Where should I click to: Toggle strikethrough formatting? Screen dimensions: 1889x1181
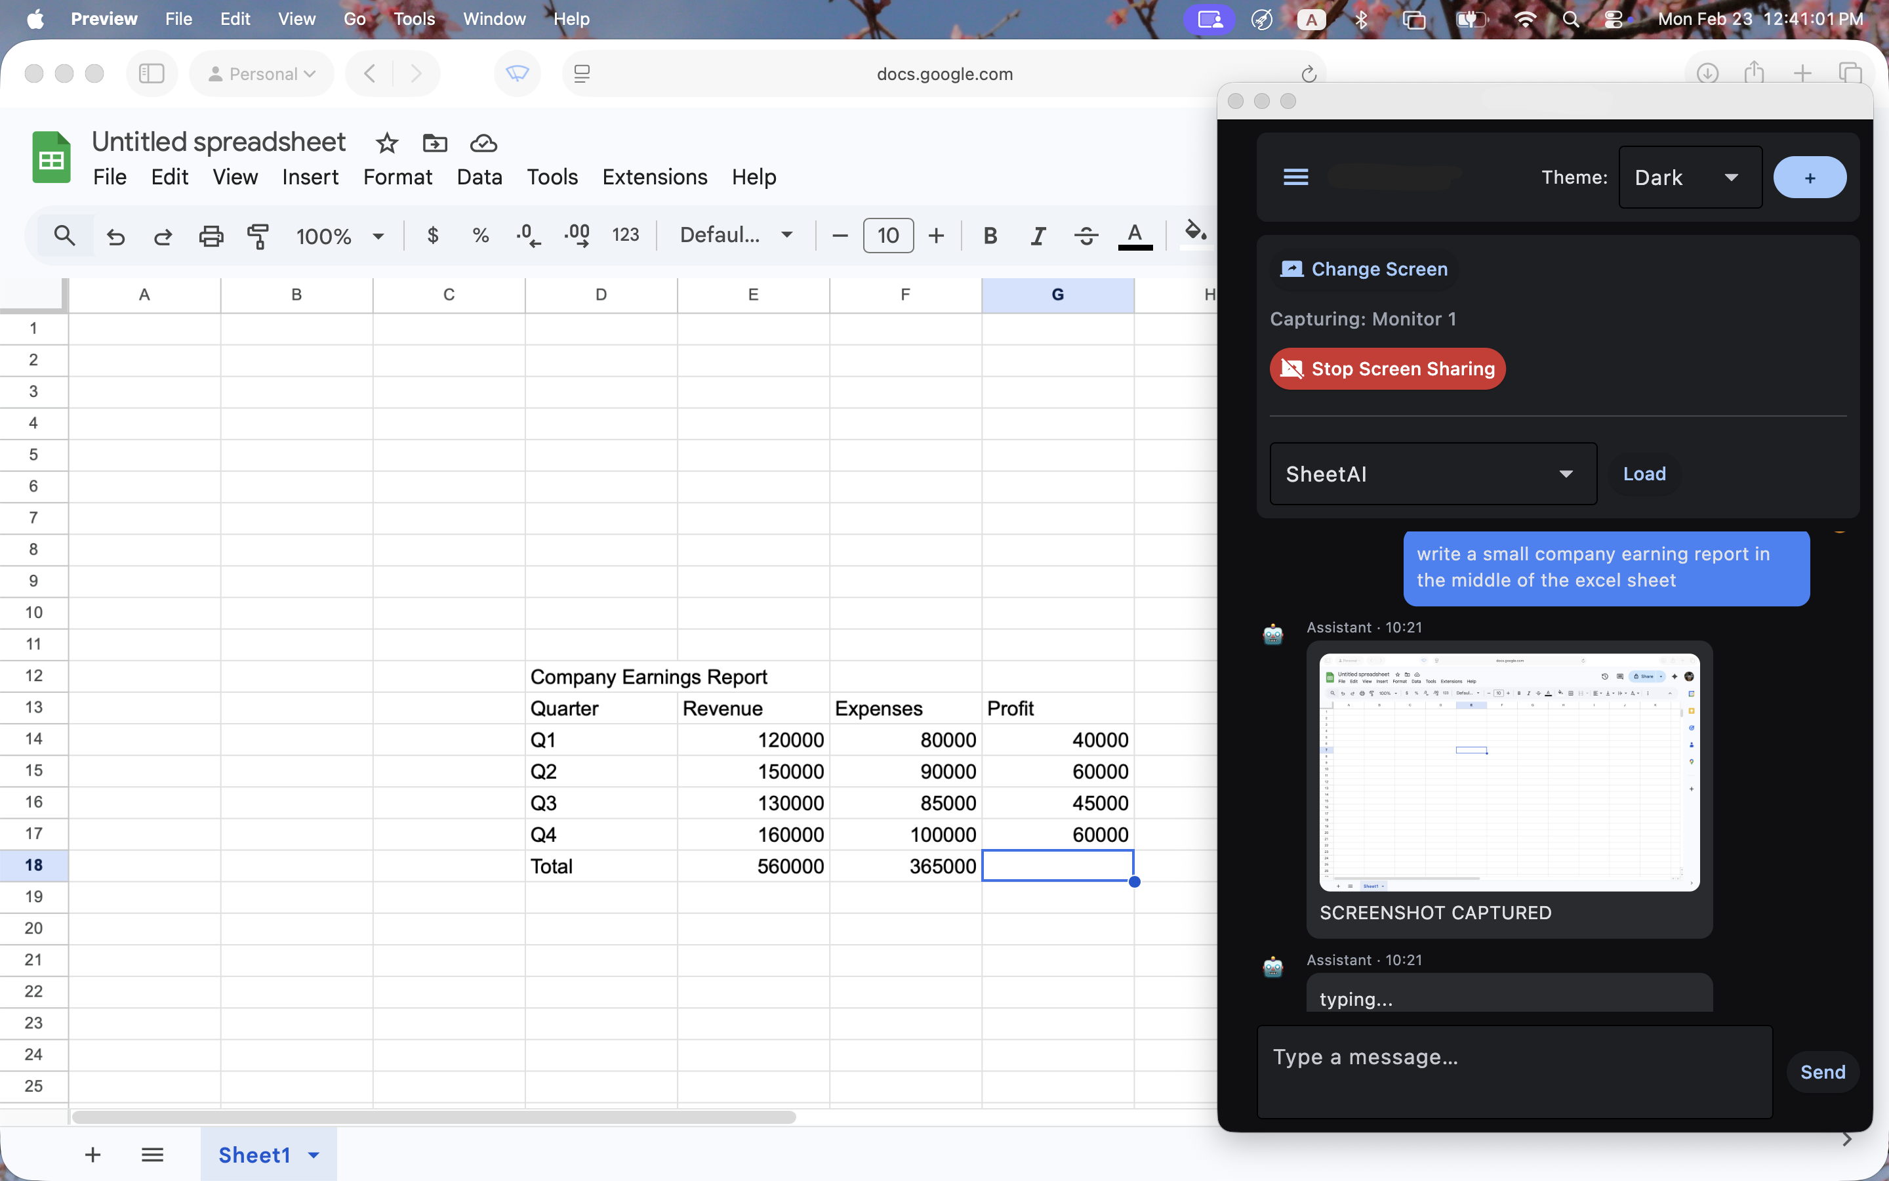point(1086,235)
